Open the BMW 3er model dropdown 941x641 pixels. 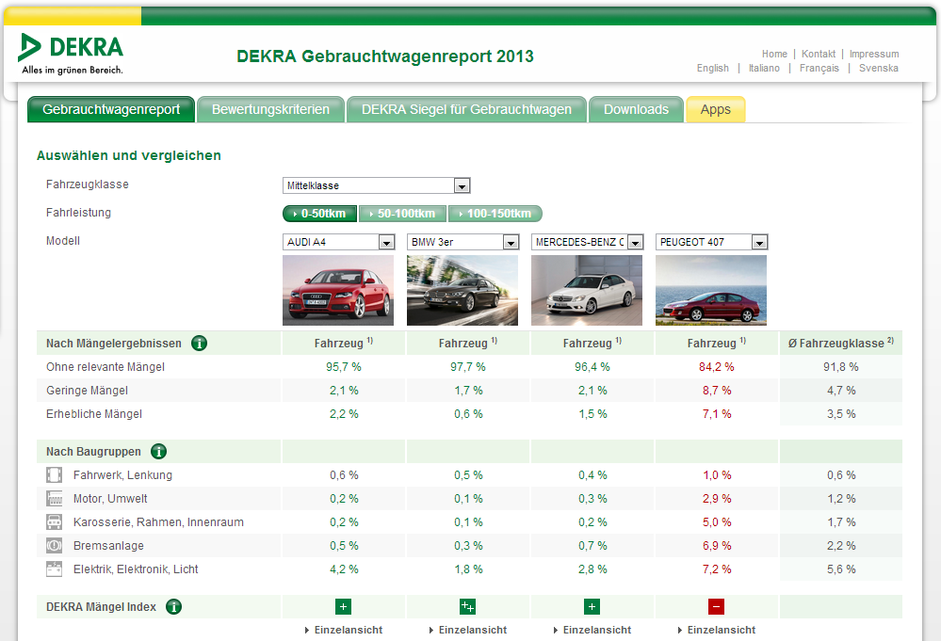tap(462, 242)
